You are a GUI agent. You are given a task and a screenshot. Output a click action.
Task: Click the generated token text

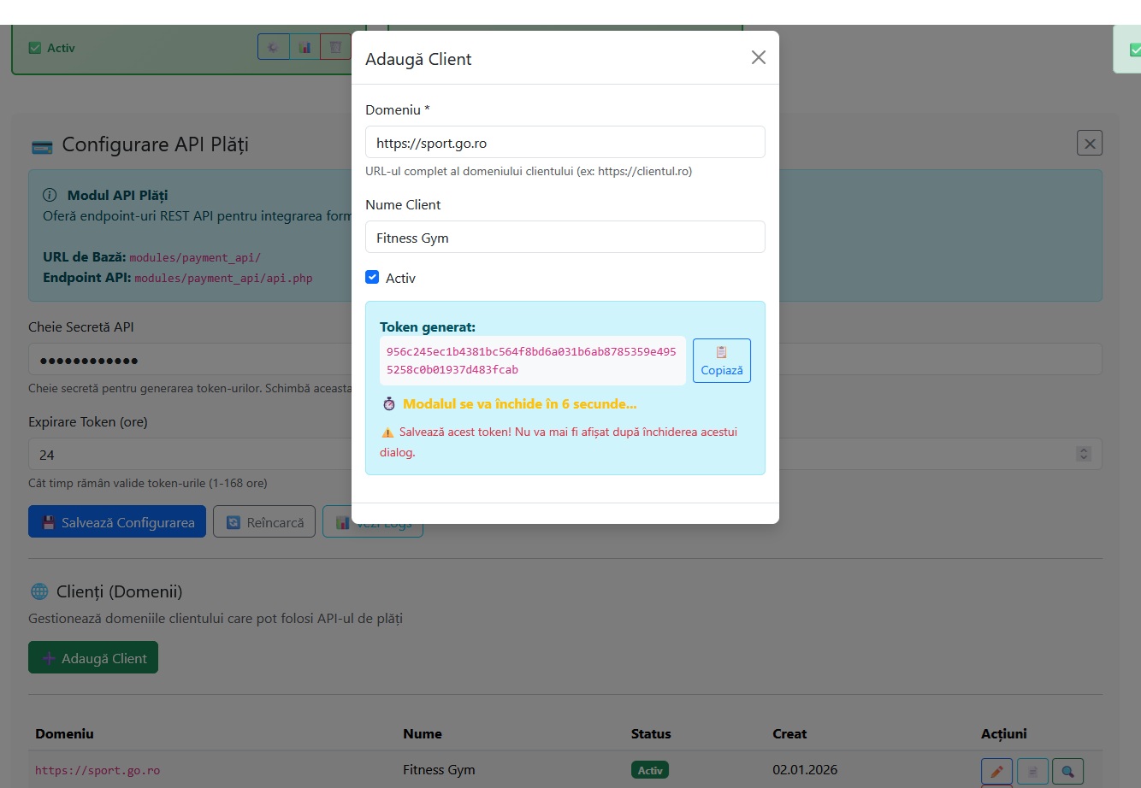click(x=531, y=361)
